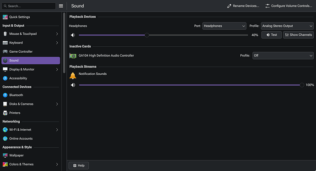
Task: Click the Bluetooth icon in sidebar
Action: [5, 95]
